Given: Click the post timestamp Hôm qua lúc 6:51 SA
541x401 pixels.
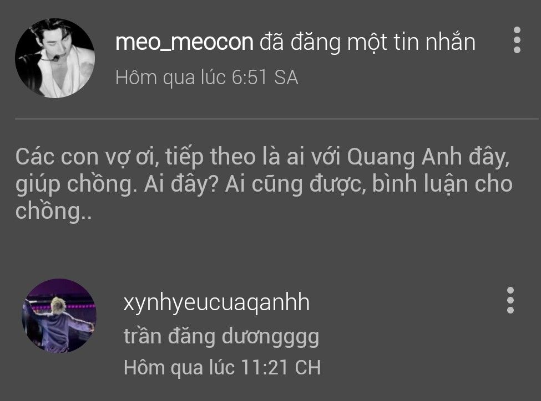Looking at the screenshot, I should (206, 77).
